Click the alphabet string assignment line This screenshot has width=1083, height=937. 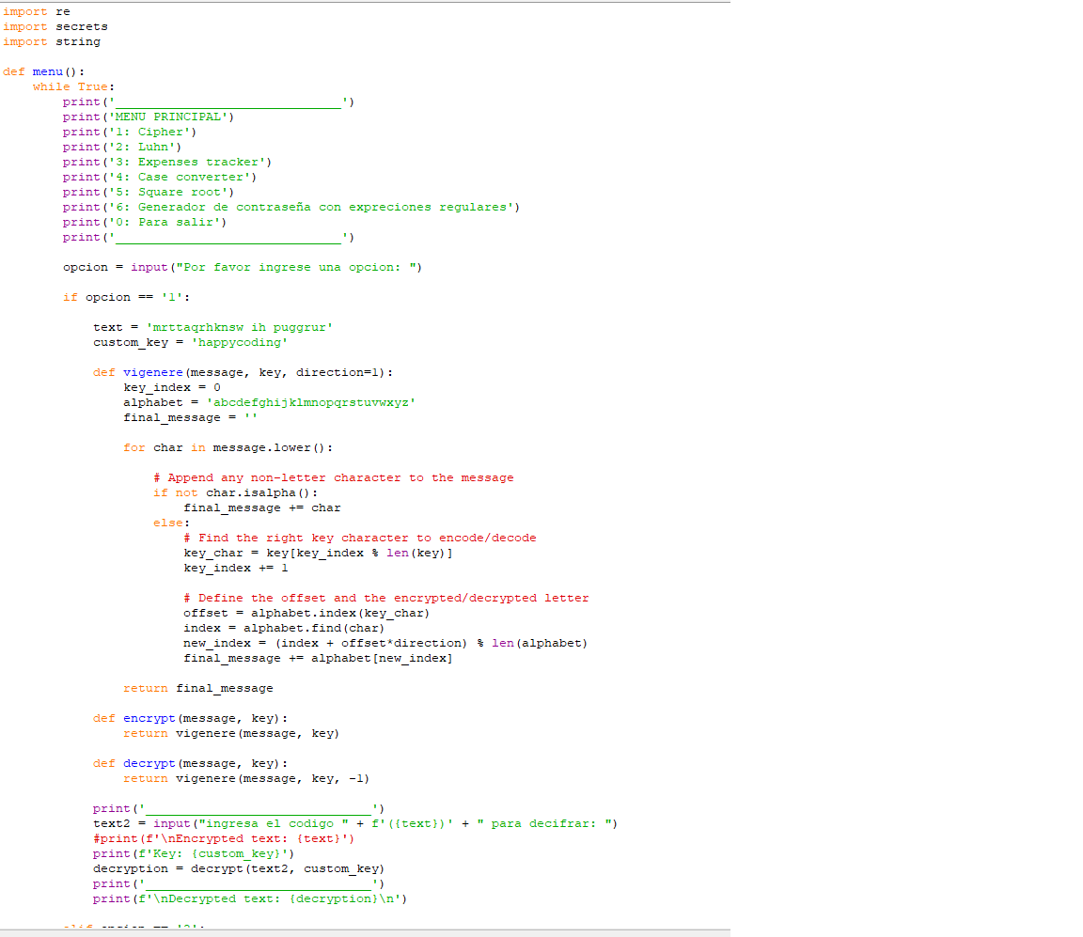click(269, 402)
